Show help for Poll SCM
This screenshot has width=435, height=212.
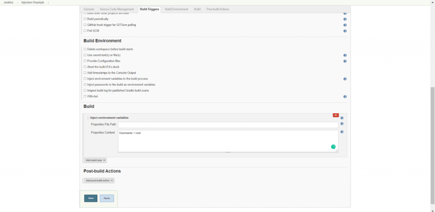click(x=345, y=31)
